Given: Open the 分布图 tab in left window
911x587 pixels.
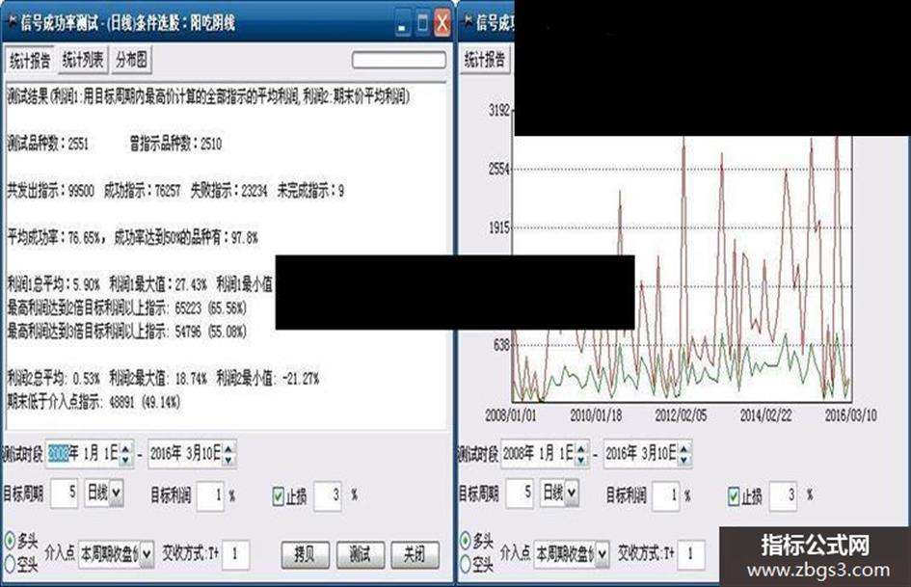Looking at the screenshot, I should tap(131, 60).
